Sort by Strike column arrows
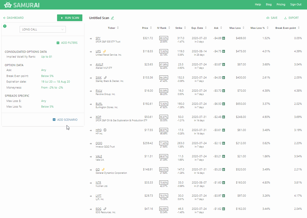This screenshot has width=307, height=218. (x=185, y=28)
